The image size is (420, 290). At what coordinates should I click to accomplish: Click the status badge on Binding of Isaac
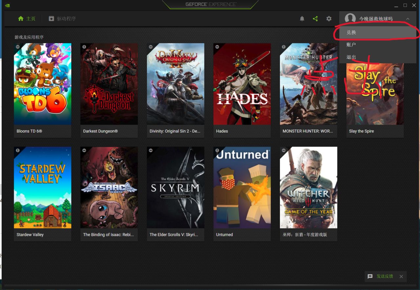(84, 150)
